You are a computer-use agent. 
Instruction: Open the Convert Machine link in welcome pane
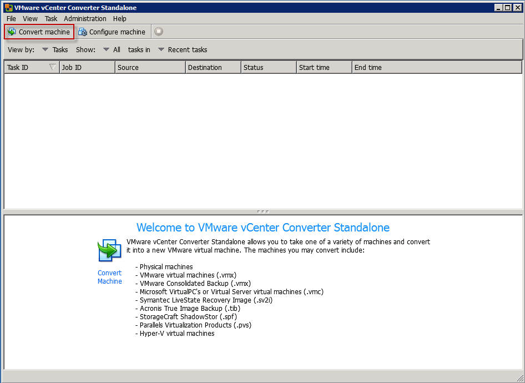click(x=109, y=277)
